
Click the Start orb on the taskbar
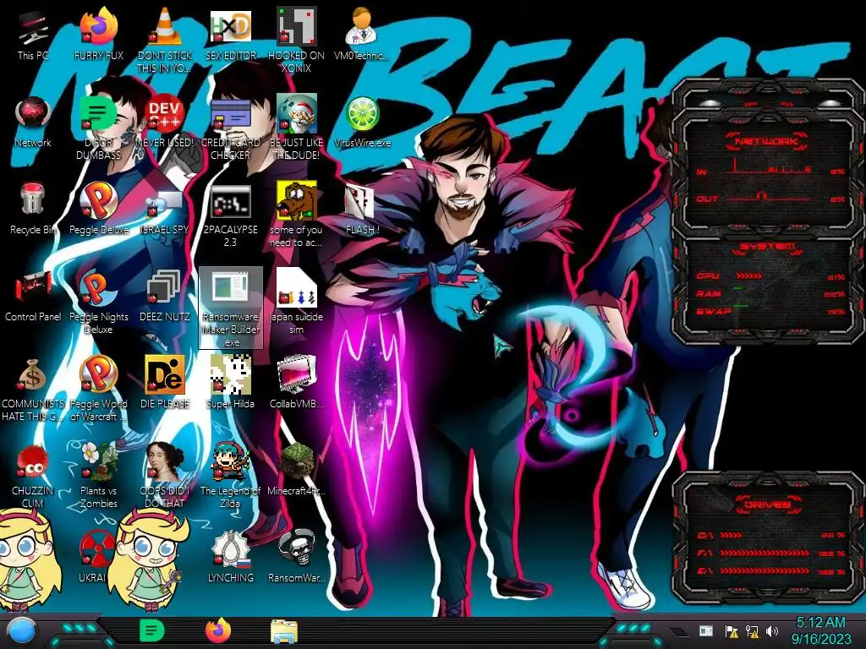(x=23, y=632)
